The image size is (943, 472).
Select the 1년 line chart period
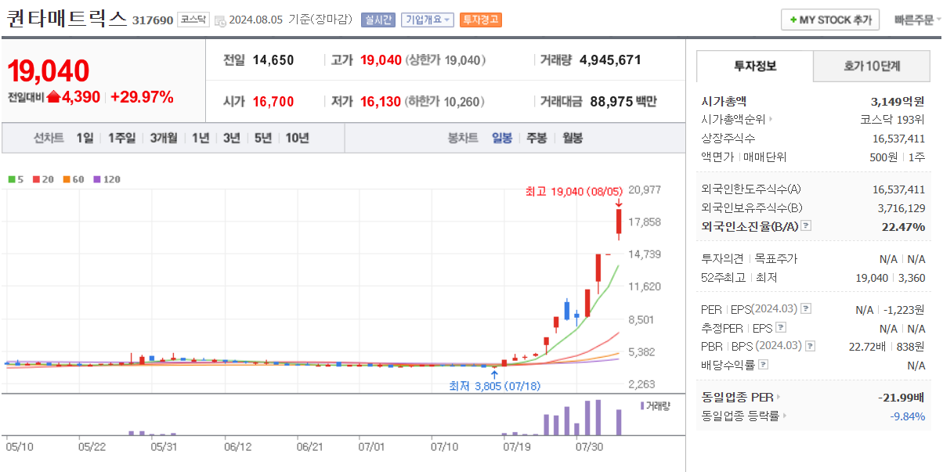tap(201, 138)
